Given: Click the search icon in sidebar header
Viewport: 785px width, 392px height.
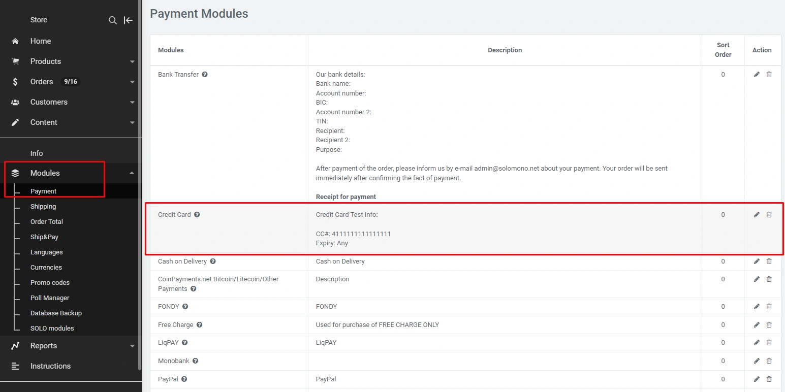Looking at the screenshot, I should click(x=113, y=20).
